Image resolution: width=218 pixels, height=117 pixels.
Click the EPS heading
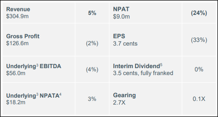coord(119,36)
